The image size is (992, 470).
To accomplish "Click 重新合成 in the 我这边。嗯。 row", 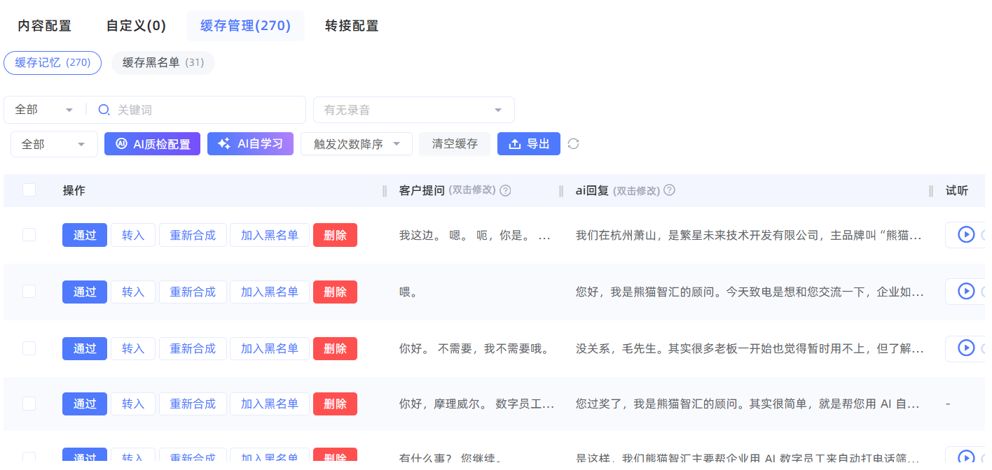I will click(193, 235).
